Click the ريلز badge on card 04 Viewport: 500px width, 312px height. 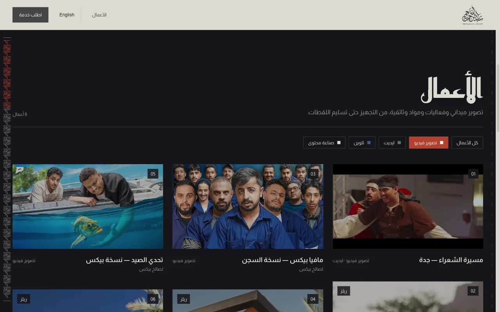click(x=184, y=299)
